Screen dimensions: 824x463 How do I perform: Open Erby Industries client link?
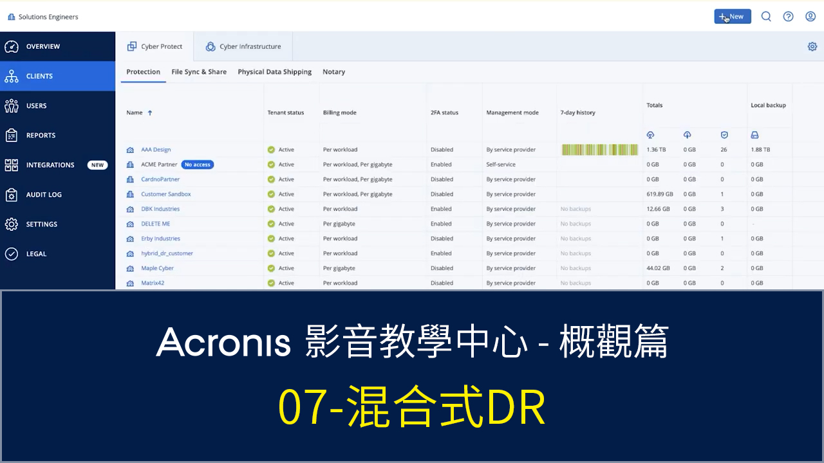[160, 239]
